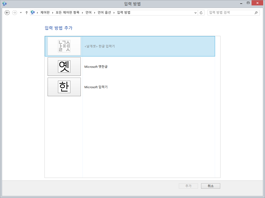Close the 입력 방법 window
265x198 pixels.
[x=257, y=3]
